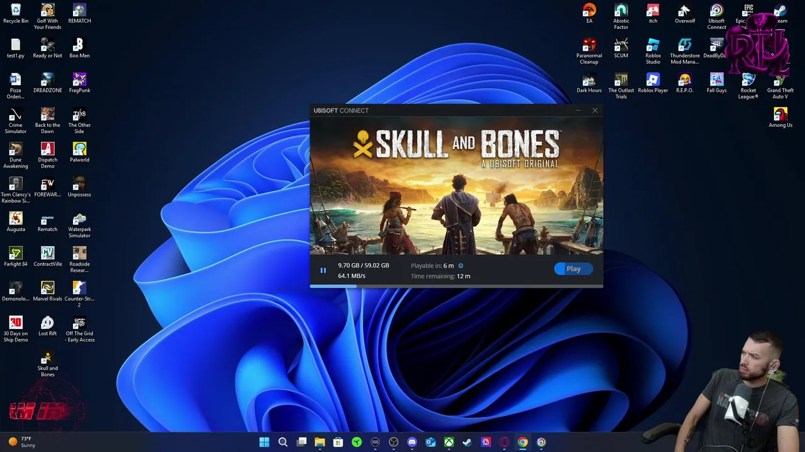Select the Dune Awakening shortcut
Screen dimensions: 805x452
click(x=16, y=156)
